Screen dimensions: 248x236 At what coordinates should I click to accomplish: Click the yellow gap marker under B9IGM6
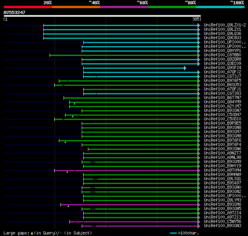[68, 206]
